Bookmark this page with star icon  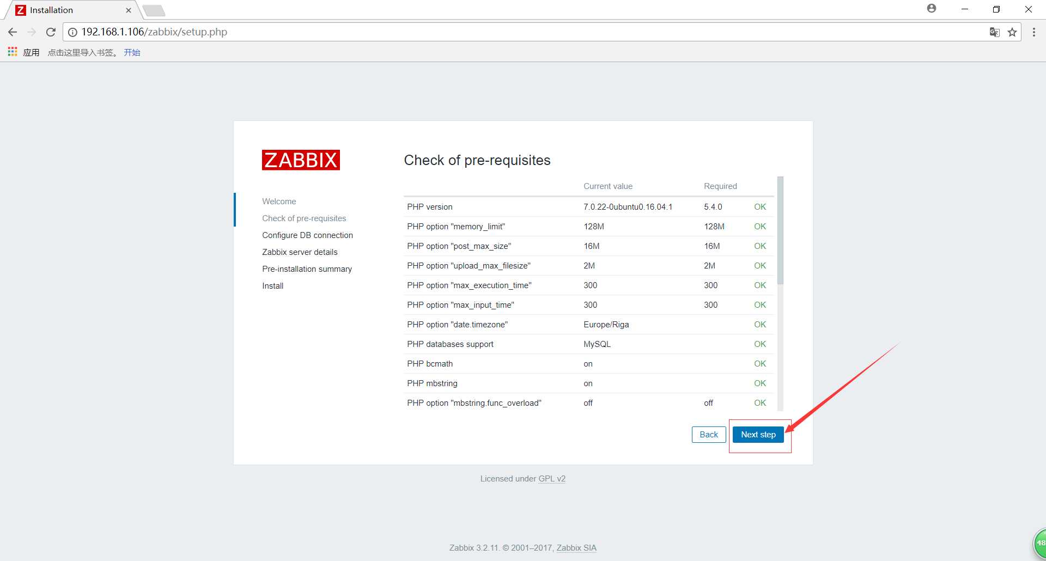click(1012, 32)
